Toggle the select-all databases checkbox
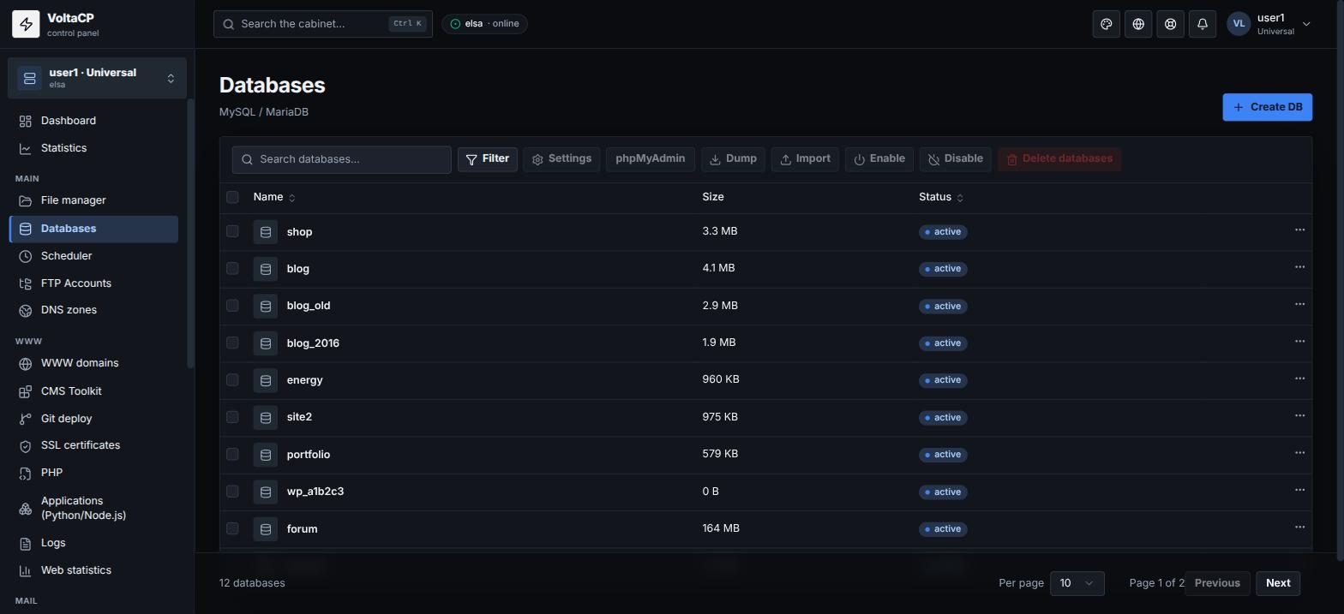The image size is (1344, 614). click(x=232, y=197)
